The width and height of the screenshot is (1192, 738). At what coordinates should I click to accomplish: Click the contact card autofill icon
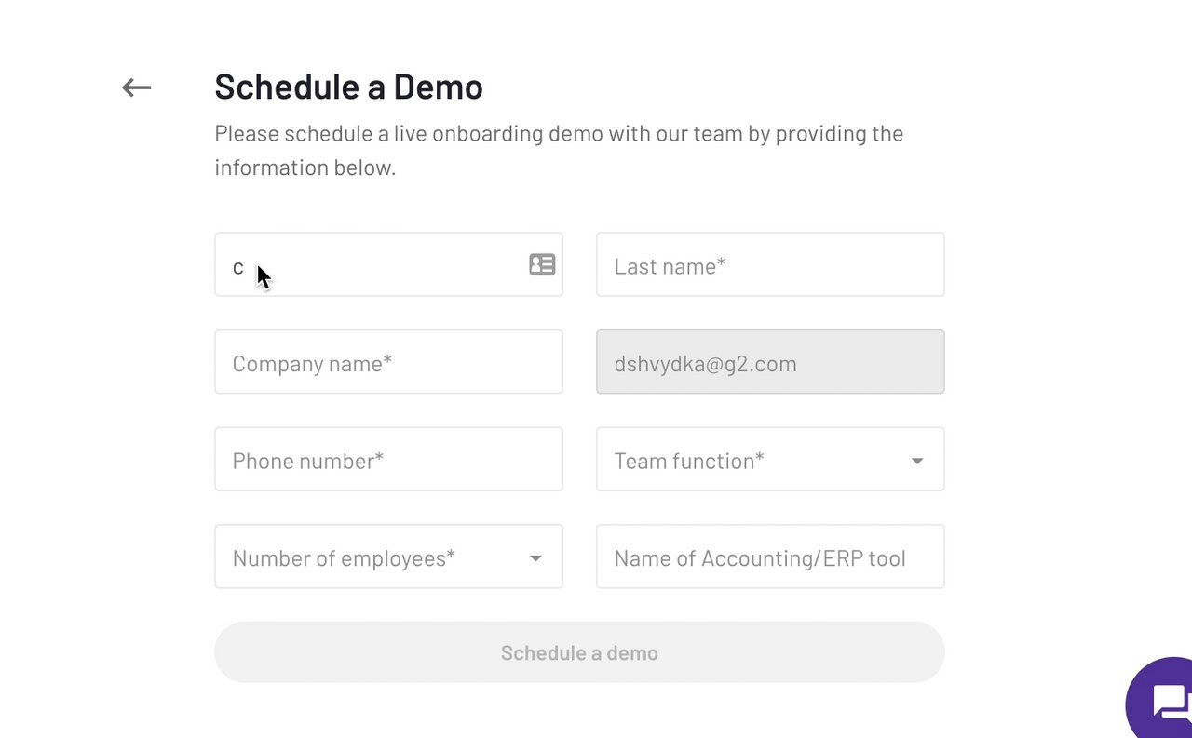tap(542, 264)
